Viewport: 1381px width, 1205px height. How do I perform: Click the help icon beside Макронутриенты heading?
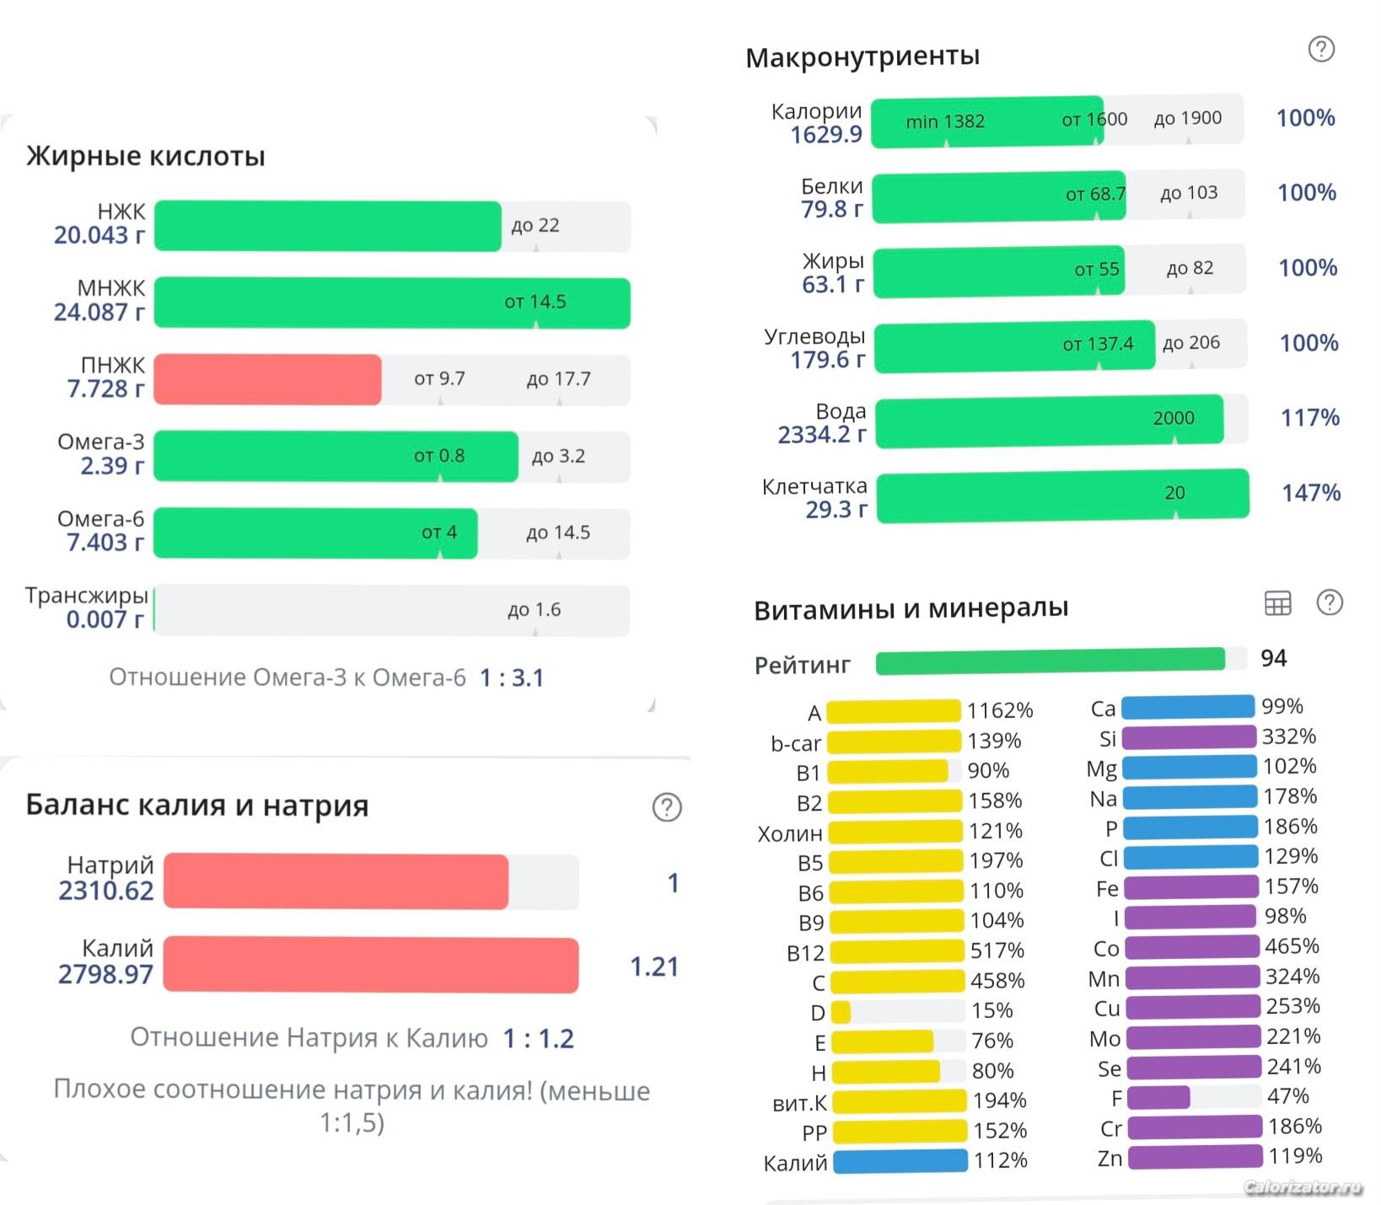1320,50
